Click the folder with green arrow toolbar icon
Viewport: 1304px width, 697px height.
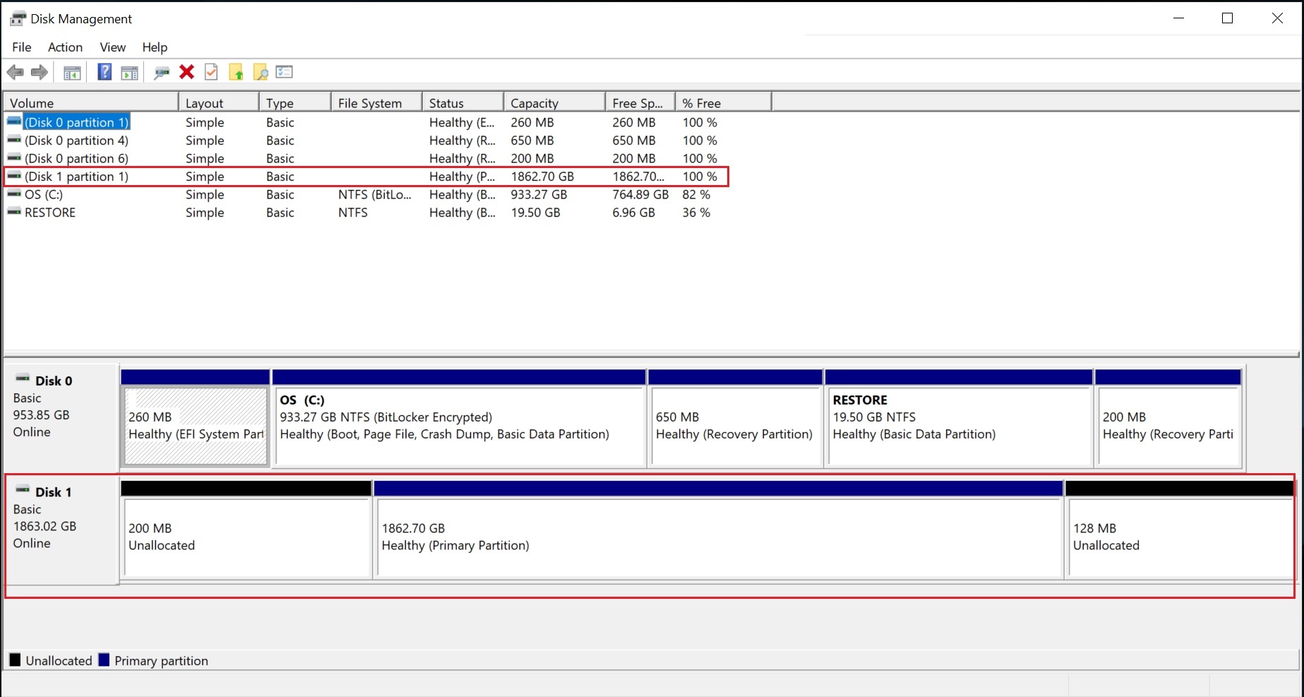[237, 71]
